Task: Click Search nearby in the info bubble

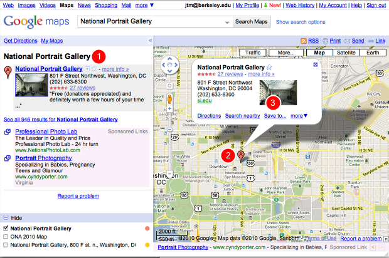Action: tap(242, 116)
